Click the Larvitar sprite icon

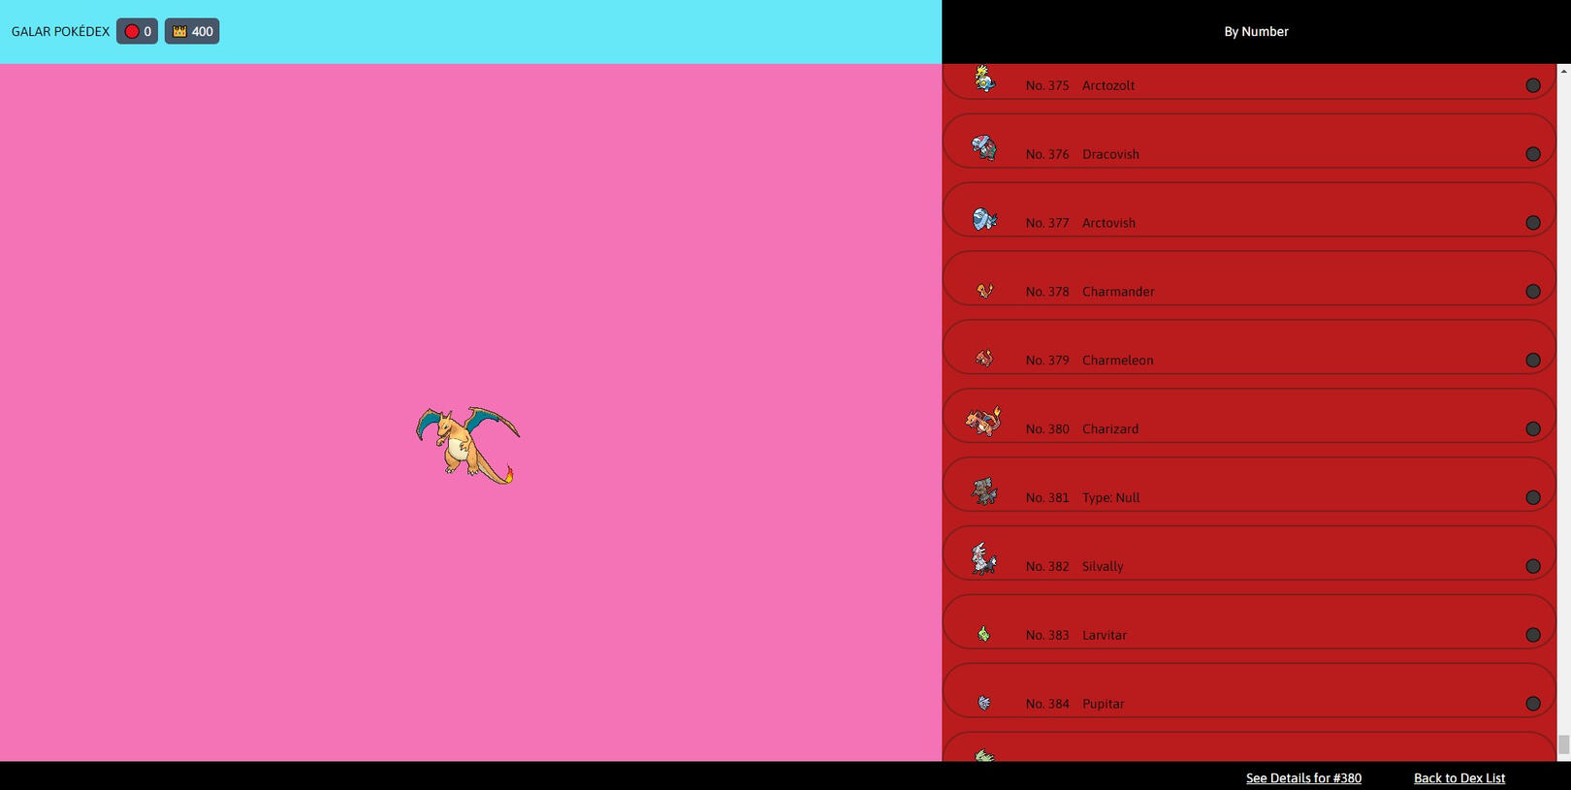[984, 634]
